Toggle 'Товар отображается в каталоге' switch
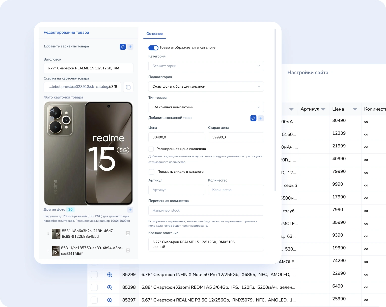Image resolution: width=386 pixels, height=307 pixels. tap(153, 48)
